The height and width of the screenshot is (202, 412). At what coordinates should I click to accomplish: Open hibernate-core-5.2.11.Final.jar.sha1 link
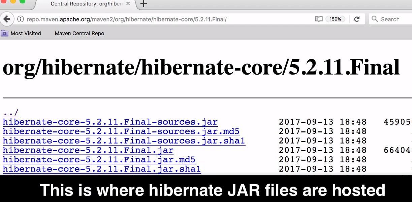[x=102, y=169]
